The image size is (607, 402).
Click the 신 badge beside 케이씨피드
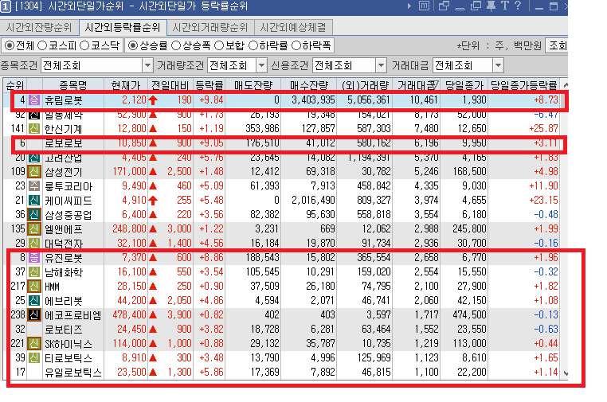tap(34, 200)
